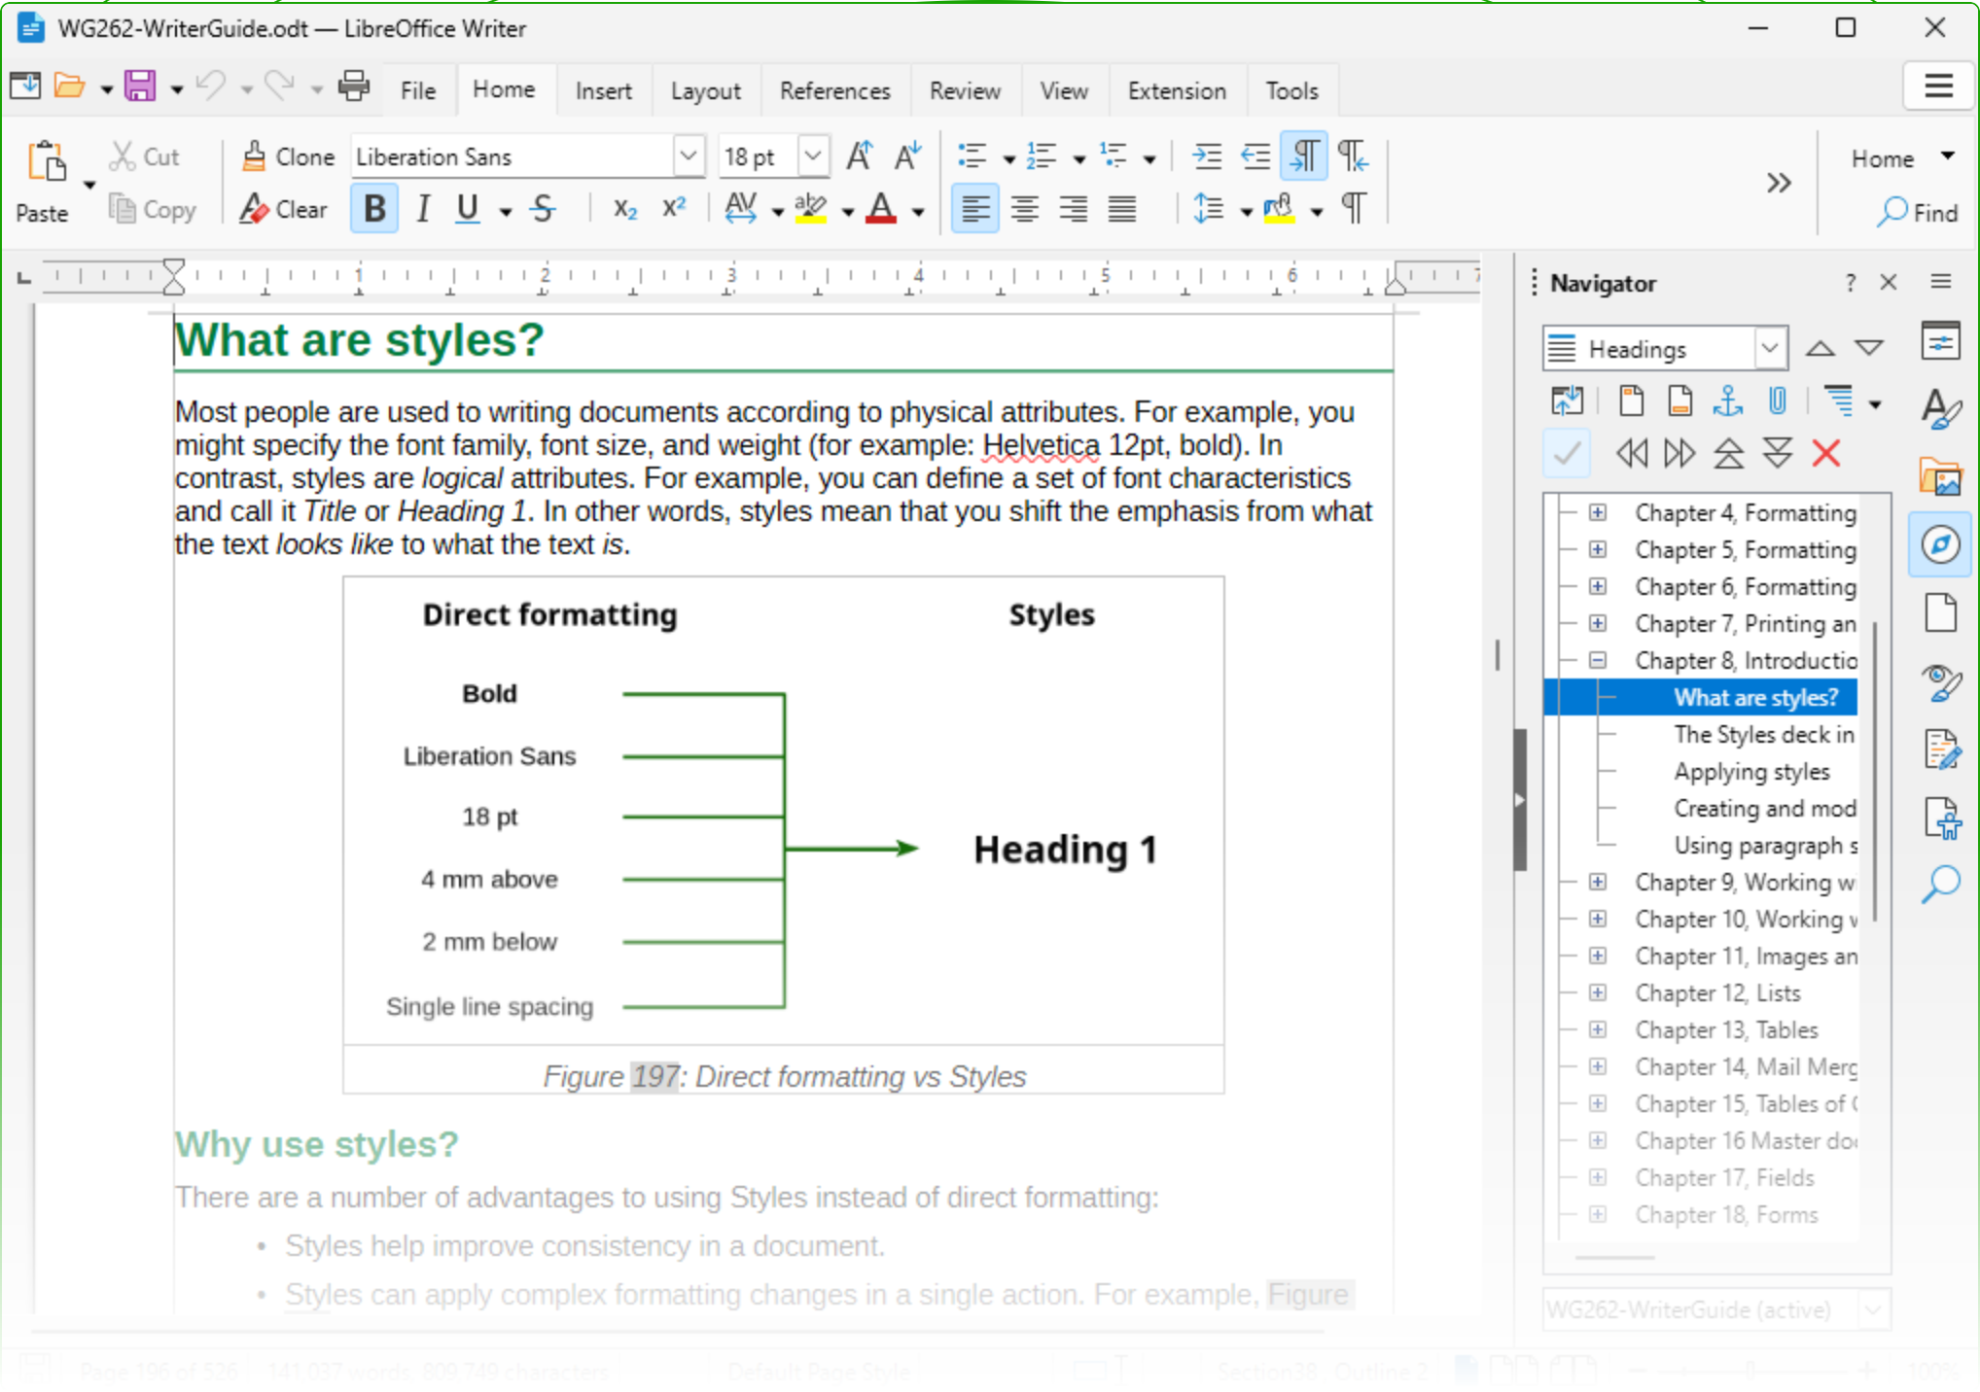Open the Save button dropdown arrow
Screen dimensions: 1980x1392
177,89
